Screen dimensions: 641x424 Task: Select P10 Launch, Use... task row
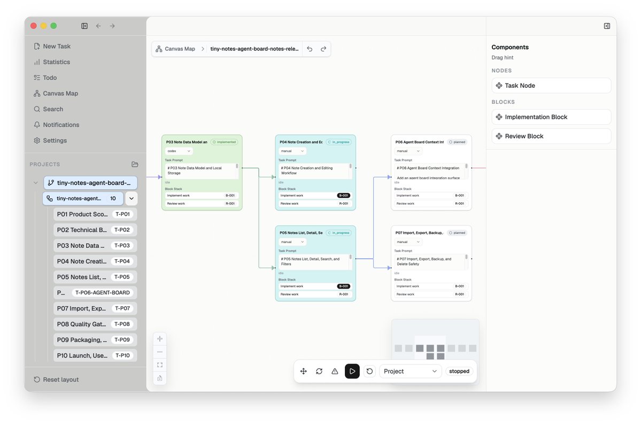click(95, 355)
